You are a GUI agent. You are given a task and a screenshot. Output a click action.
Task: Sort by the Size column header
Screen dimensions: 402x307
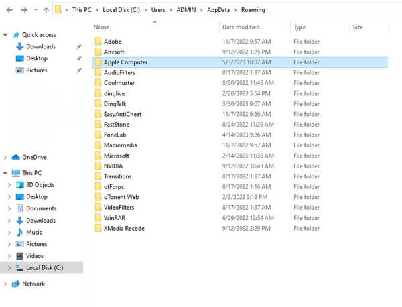tap(358, 27)
